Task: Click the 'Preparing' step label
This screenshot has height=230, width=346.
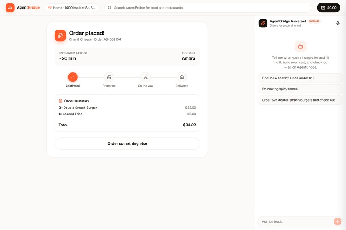Action: click(109, 86)
